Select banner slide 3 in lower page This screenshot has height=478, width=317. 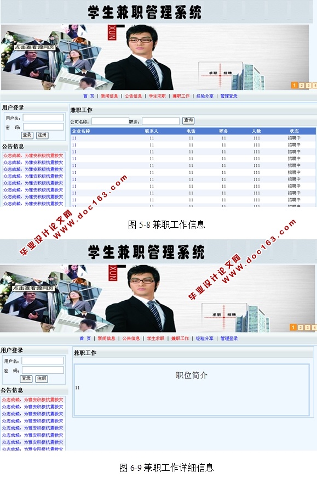308,328
